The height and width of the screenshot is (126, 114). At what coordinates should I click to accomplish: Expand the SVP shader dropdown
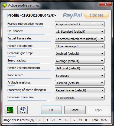click(x=80, y=32)
